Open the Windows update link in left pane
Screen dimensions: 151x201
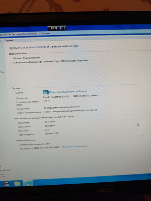click(x=6, y=170)
